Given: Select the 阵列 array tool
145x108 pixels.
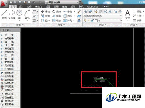Looking at the screenshot, I should [68, 20].
